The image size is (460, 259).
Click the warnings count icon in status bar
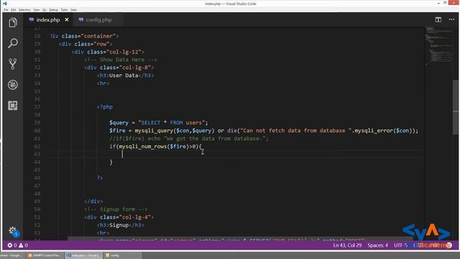(21, 245)
